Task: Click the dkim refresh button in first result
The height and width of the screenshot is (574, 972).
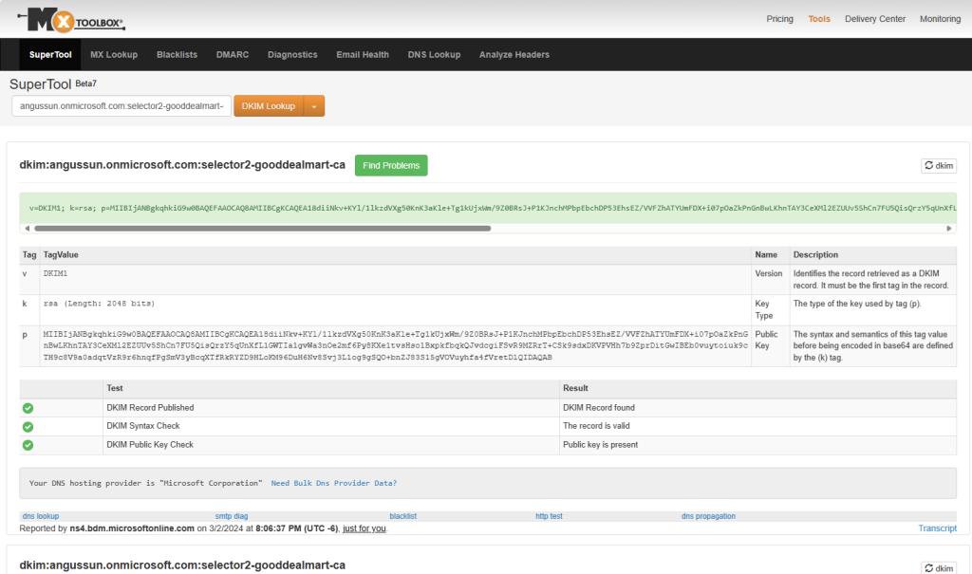Action: click(939, 166)
